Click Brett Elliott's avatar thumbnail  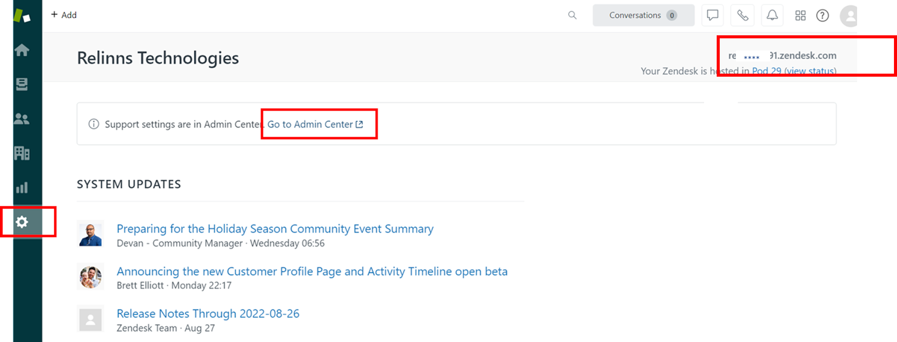pos(91,277)
